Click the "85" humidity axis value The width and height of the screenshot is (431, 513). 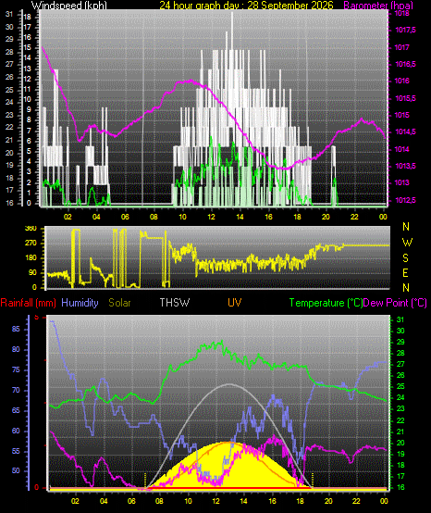coord(16,329)
